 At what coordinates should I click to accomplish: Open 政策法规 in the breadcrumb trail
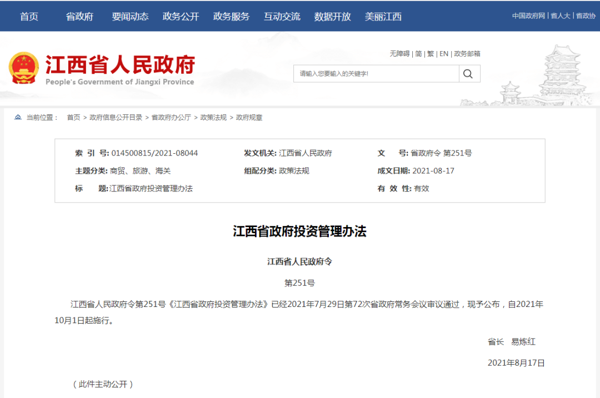(x=213, y=117)
